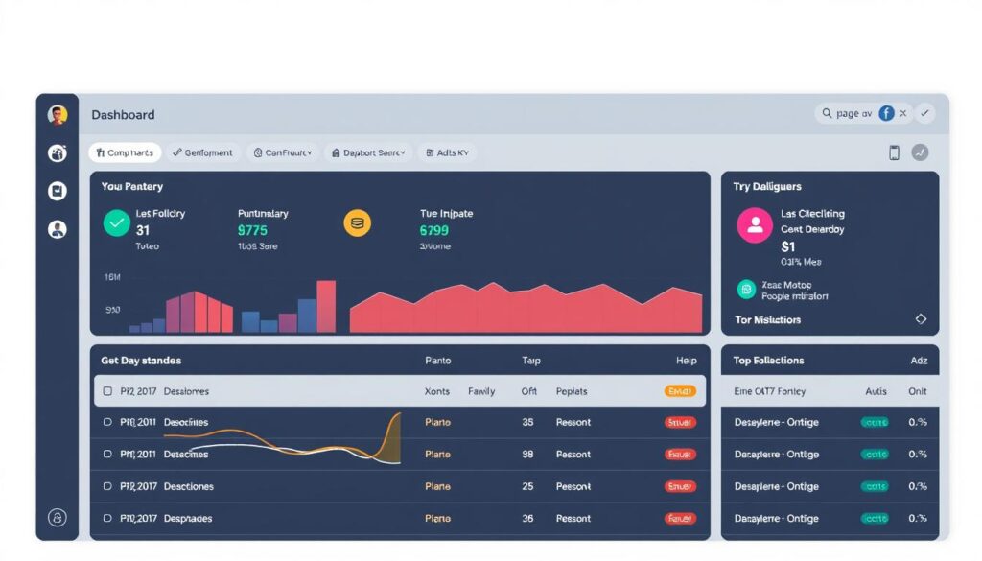This screenshot has height=561, width=982.
Task: Switch to the Conpharts tab
Action: point(125,152)
